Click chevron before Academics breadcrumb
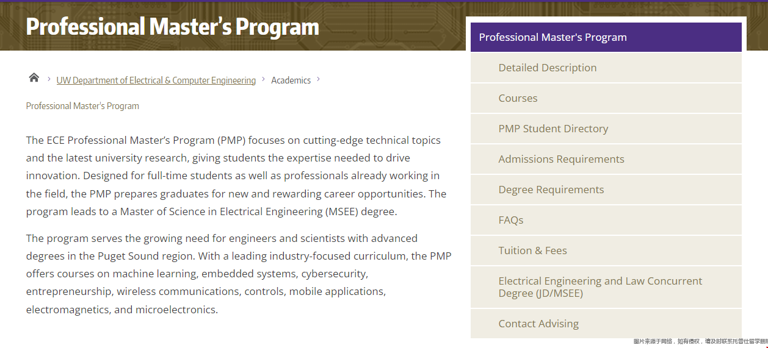 (263, 79)
